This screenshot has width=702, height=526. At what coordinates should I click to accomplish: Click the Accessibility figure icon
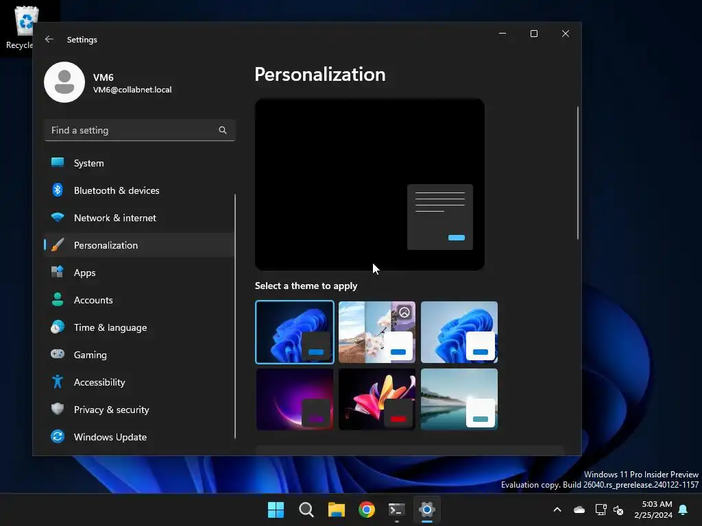pyautogui.click(x=58, y=381)
